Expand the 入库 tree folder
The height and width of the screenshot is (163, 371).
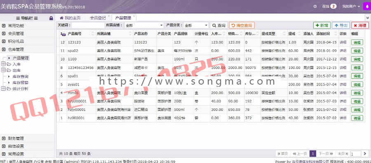[x=3, y=64]
